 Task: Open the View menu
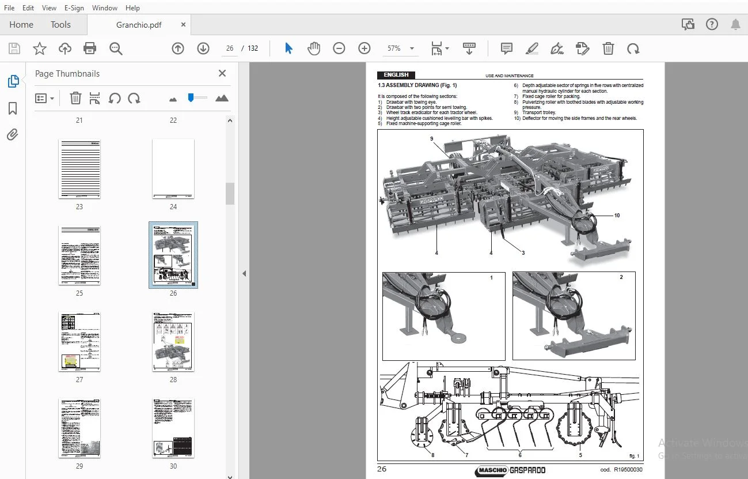point(50,8)
